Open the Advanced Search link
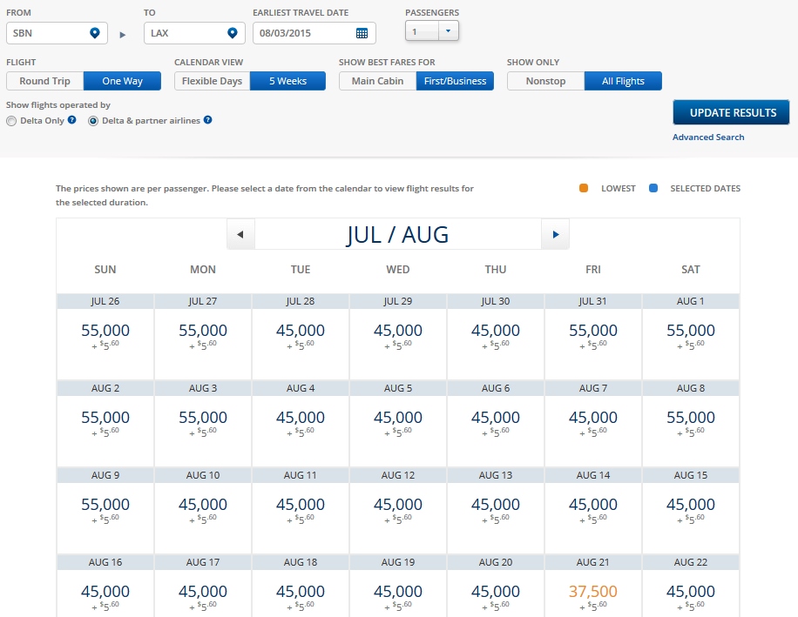This screenshot has width=798, height=617. click(x=708, y=137)
